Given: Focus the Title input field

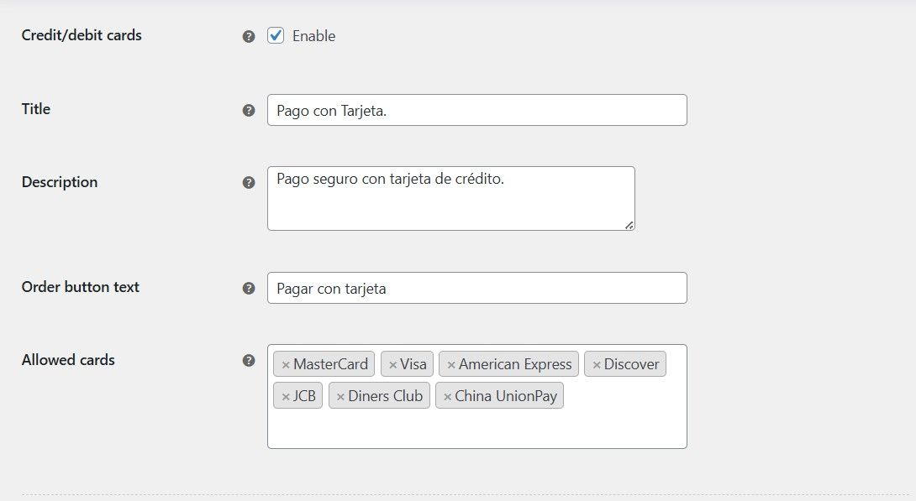Looking at the screenshot, I should click(476, 110).
